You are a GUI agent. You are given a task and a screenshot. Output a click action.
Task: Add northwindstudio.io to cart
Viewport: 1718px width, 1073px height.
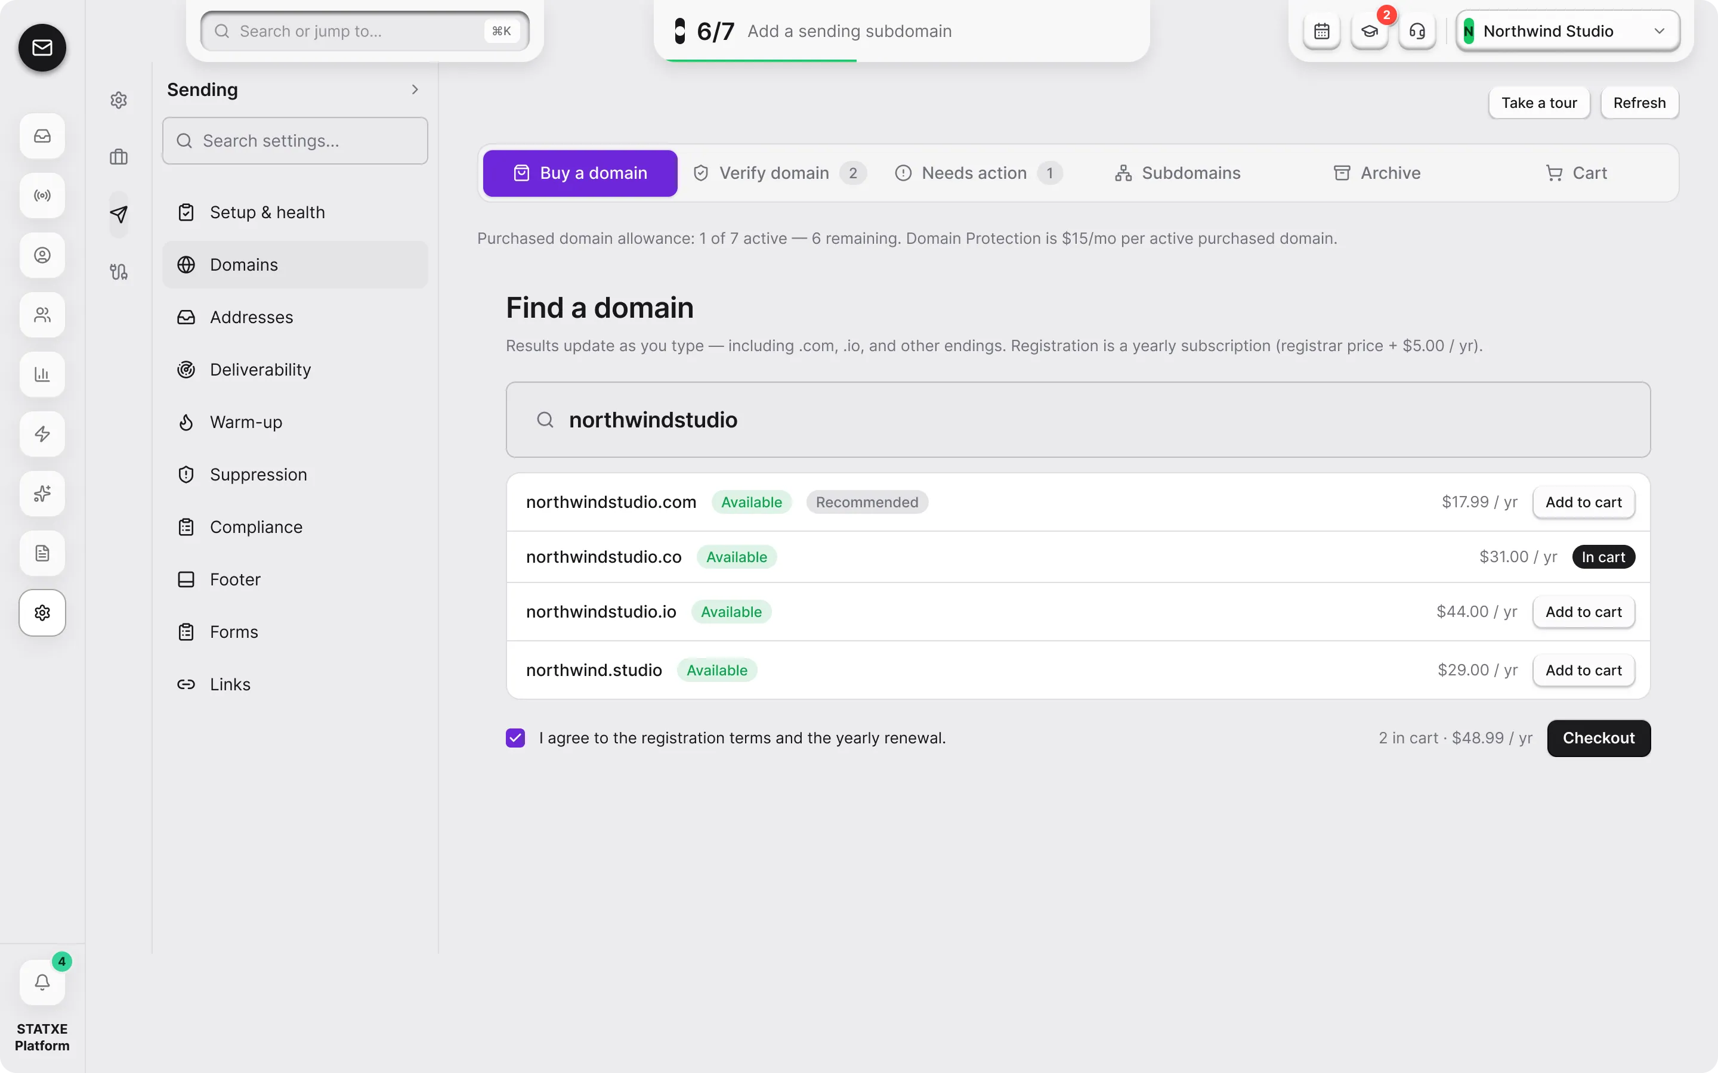[x=1583, y=612]
